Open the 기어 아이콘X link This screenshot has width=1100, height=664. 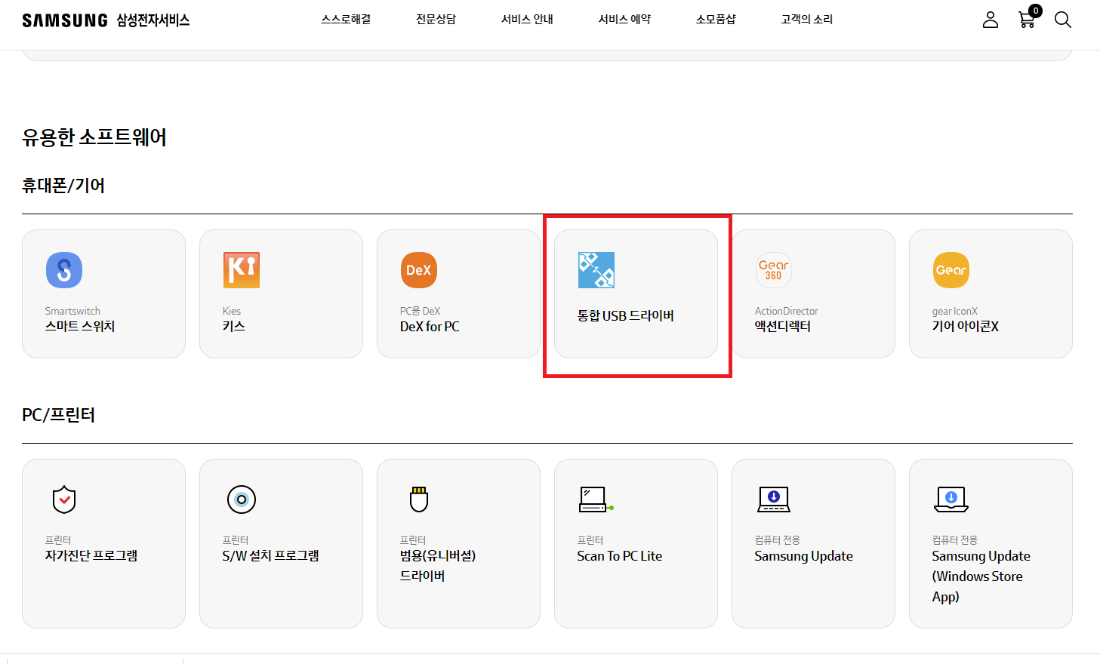click(x=966, y=327)
